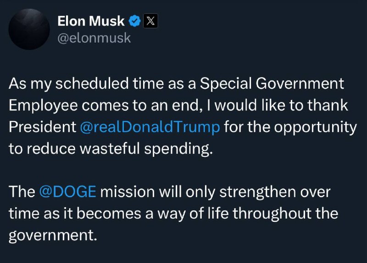Open the @DOGE mention link

pos(68,192)
